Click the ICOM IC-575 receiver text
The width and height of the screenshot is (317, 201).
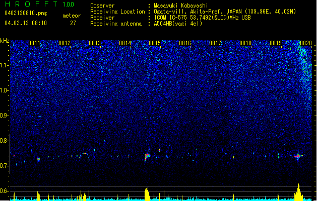202,18
